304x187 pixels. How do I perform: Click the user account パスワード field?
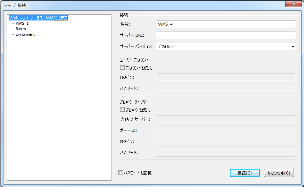226,88
